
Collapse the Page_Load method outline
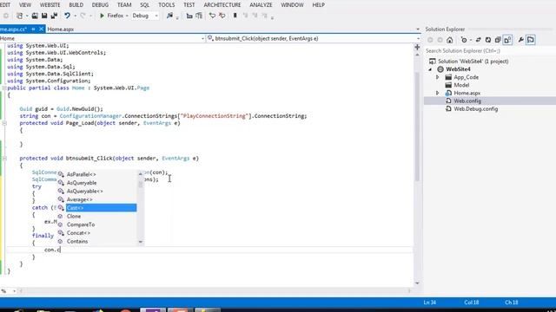[x=4, y=123]
